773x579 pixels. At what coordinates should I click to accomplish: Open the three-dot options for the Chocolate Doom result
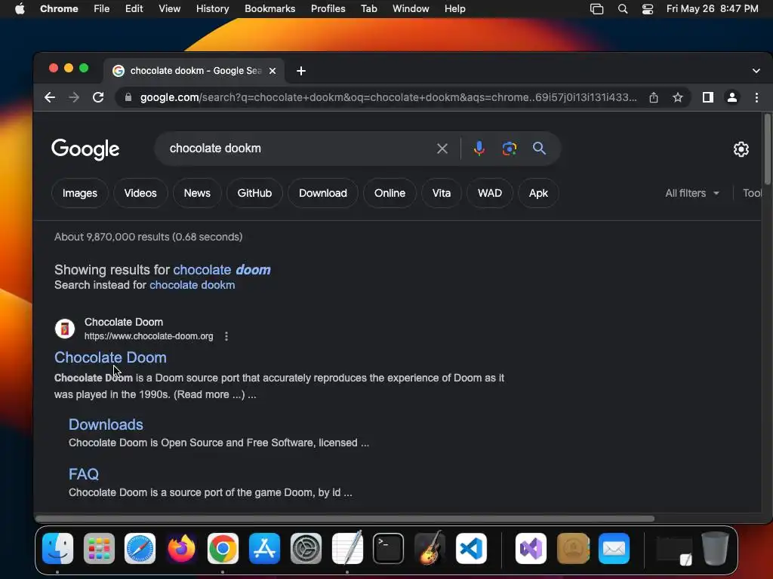[226, 336]
